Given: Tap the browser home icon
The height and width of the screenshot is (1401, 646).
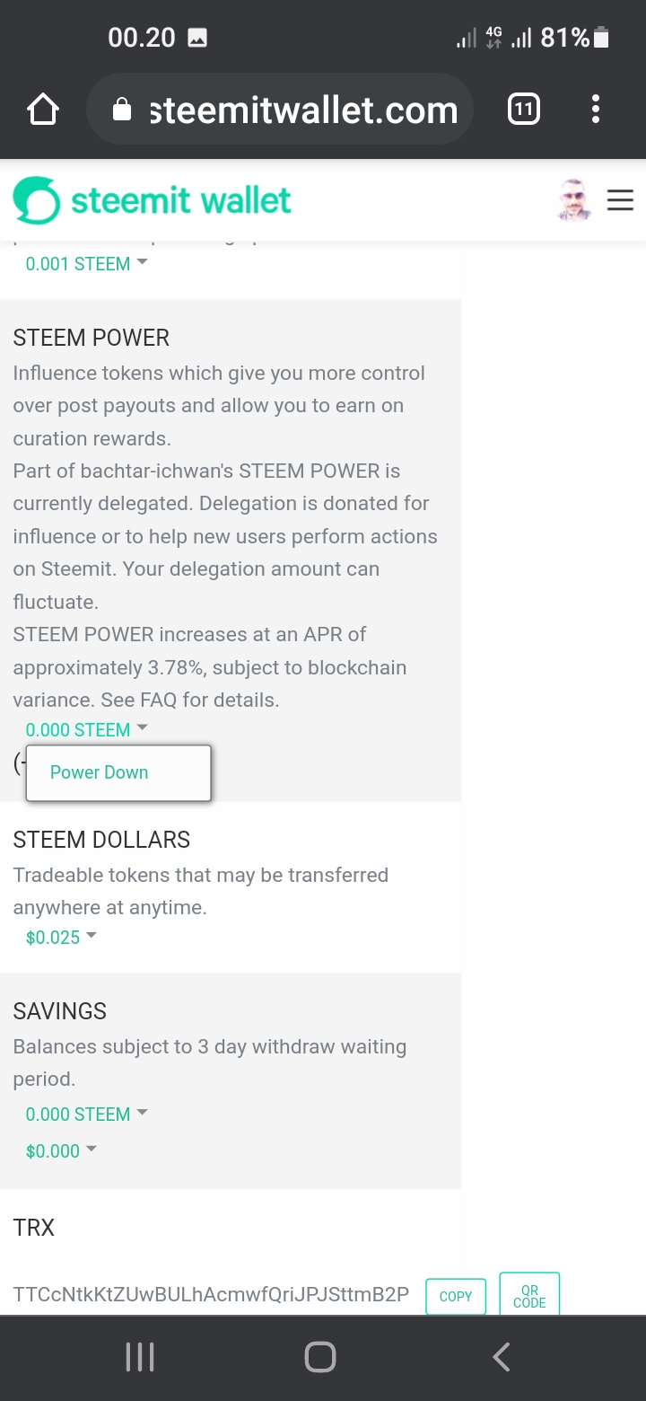Looking at the screenshot, I should point(43,110).
